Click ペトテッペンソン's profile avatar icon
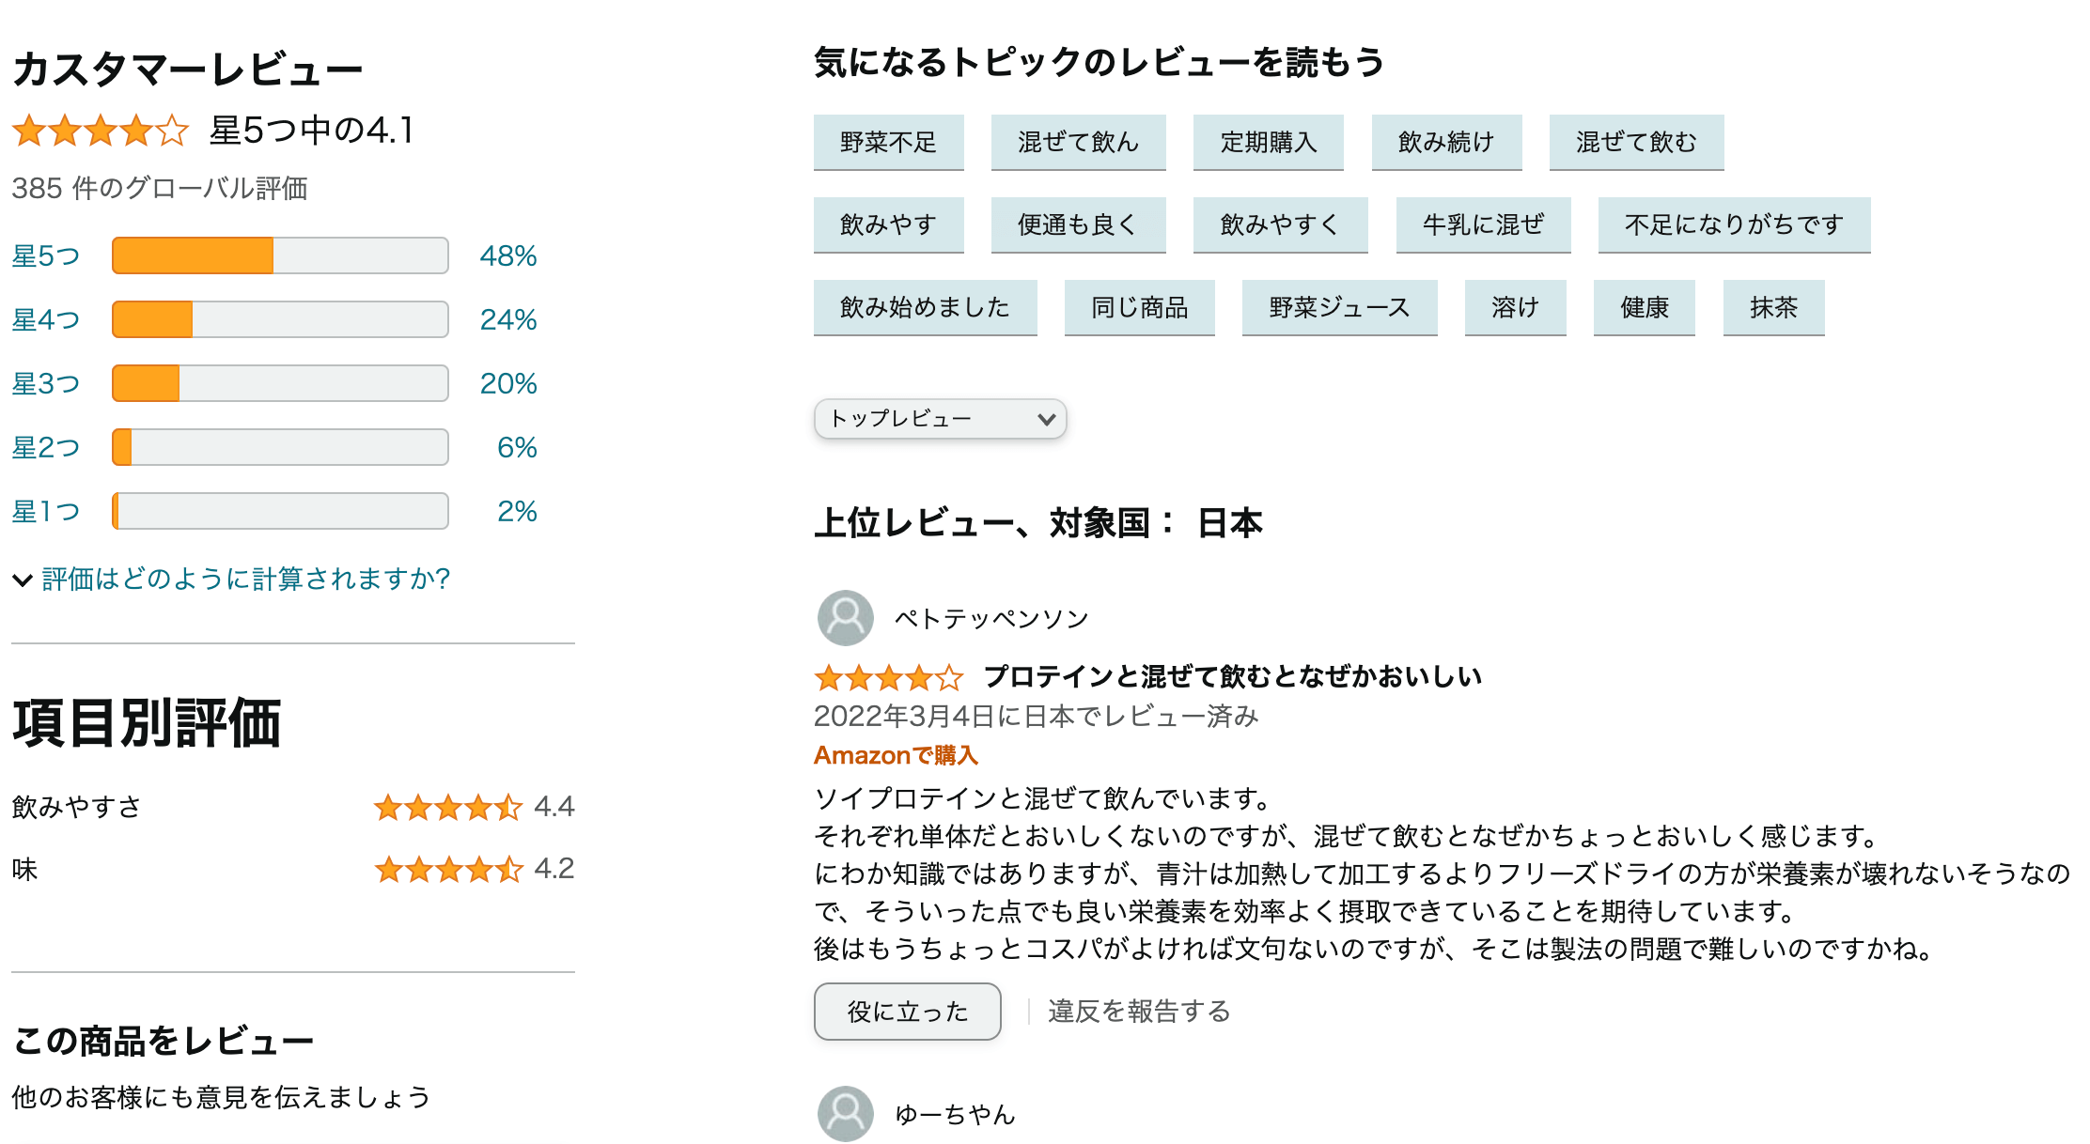Screen dimensions: 2090x1144 [845, 618]
